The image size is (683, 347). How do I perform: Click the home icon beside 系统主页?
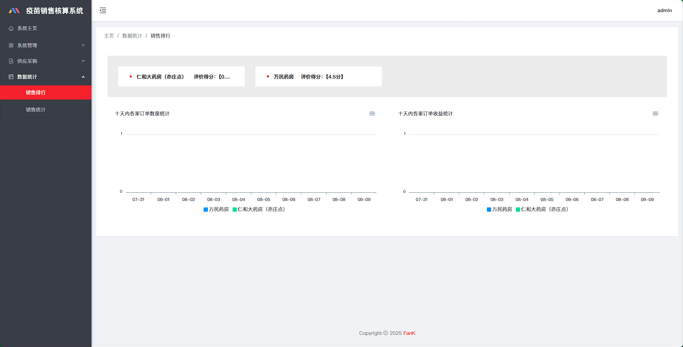(11, 28)
